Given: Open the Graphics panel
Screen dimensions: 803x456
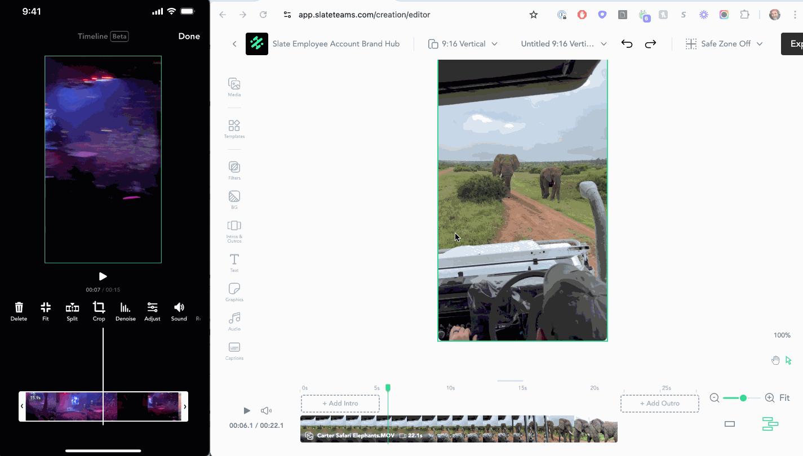Looking at the screenshot, I should [234, 292].
